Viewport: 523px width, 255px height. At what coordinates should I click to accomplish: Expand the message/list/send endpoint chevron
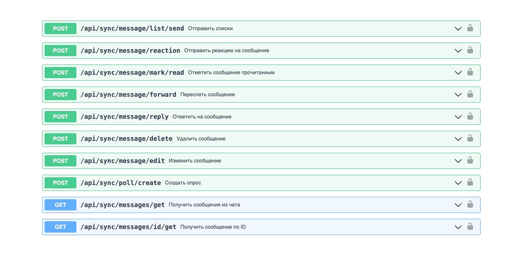click(458, 29)
